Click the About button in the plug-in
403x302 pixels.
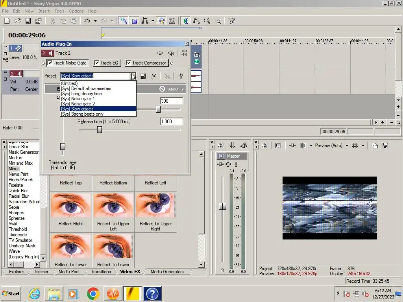173,89
